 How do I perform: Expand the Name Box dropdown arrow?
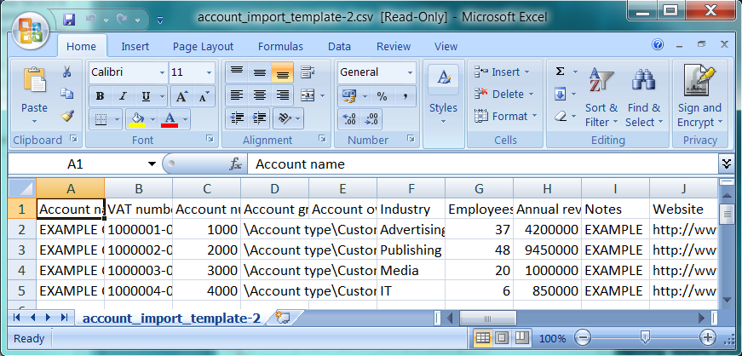(x=152, y=164)
